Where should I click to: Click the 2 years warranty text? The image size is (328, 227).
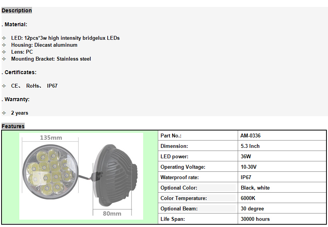tap(20, 113)
